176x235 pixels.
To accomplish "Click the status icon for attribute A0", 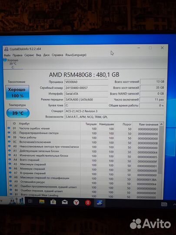I will [x=9, y=146].
